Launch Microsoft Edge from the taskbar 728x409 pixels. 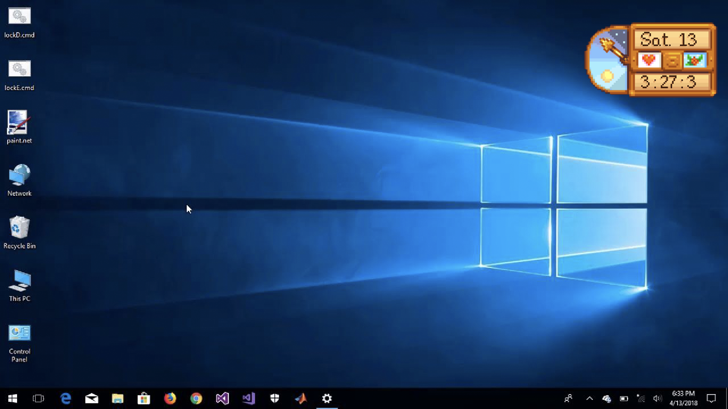pyautogui.click(x=66, y=398)
